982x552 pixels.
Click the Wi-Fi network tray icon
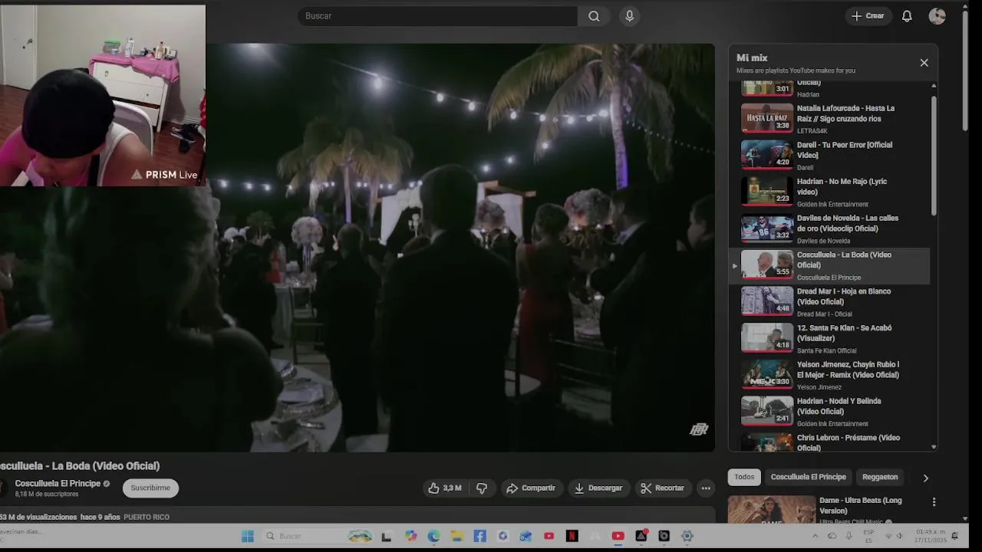pyautogui.click(x=888, y=536)
